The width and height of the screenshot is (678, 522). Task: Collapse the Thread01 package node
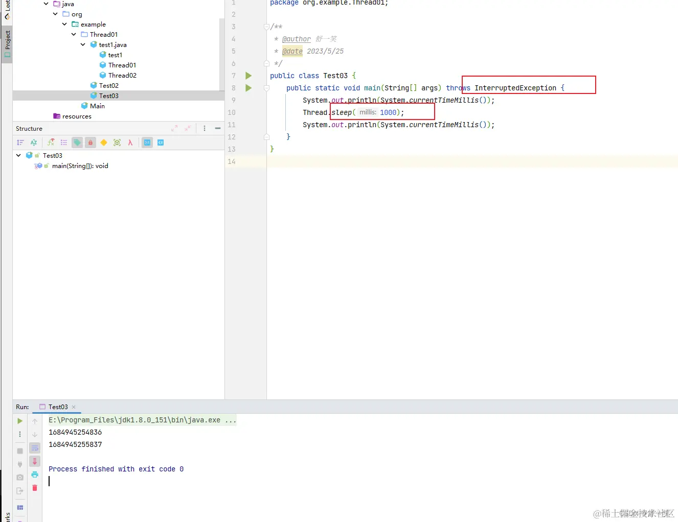[74, 34]
